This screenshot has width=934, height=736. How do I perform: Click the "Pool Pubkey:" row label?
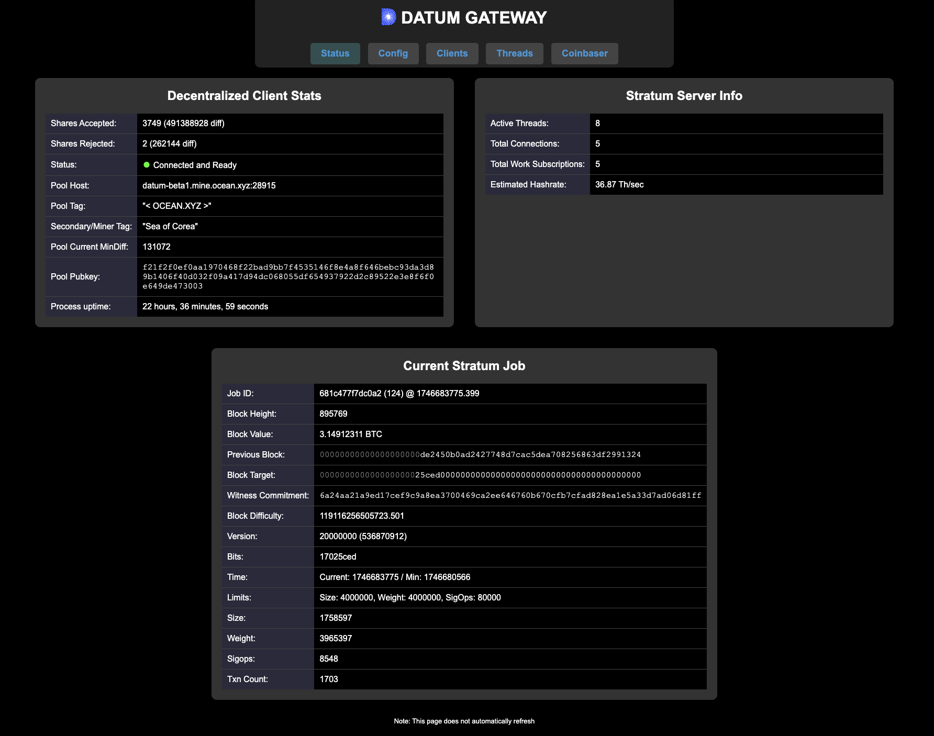tap(75, 277)
